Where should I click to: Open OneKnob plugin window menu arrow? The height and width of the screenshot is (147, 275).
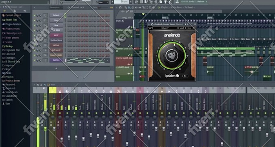(x=149, y=24)
